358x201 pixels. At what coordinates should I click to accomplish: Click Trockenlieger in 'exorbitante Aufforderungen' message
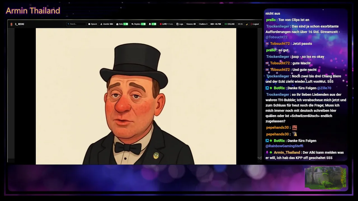277,26
